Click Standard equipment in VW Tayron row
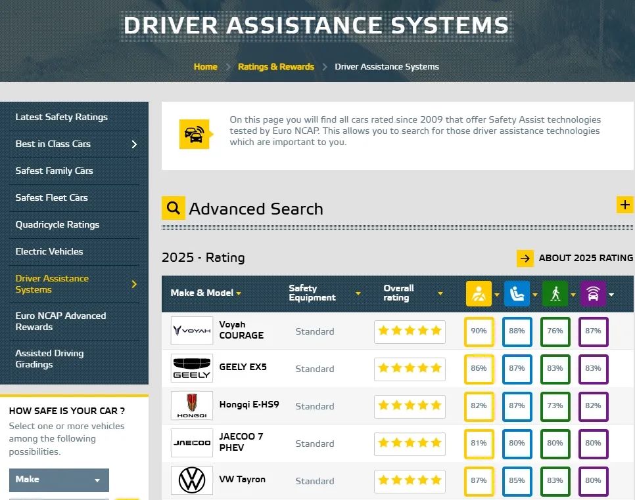 point(315,481)
